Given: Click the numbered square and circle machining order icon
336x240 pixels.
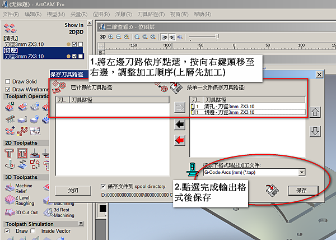Looking at the screenshot, I should [x=35, y=164].
